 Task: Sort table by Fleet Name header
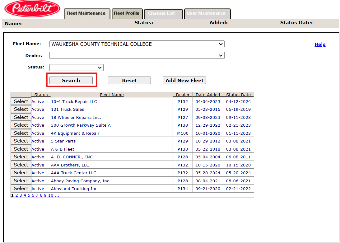click(x=112, y=95)
